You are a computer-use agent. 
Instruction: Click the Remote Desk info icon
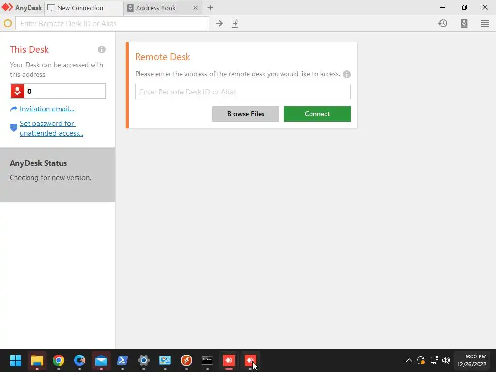[347, 74]
